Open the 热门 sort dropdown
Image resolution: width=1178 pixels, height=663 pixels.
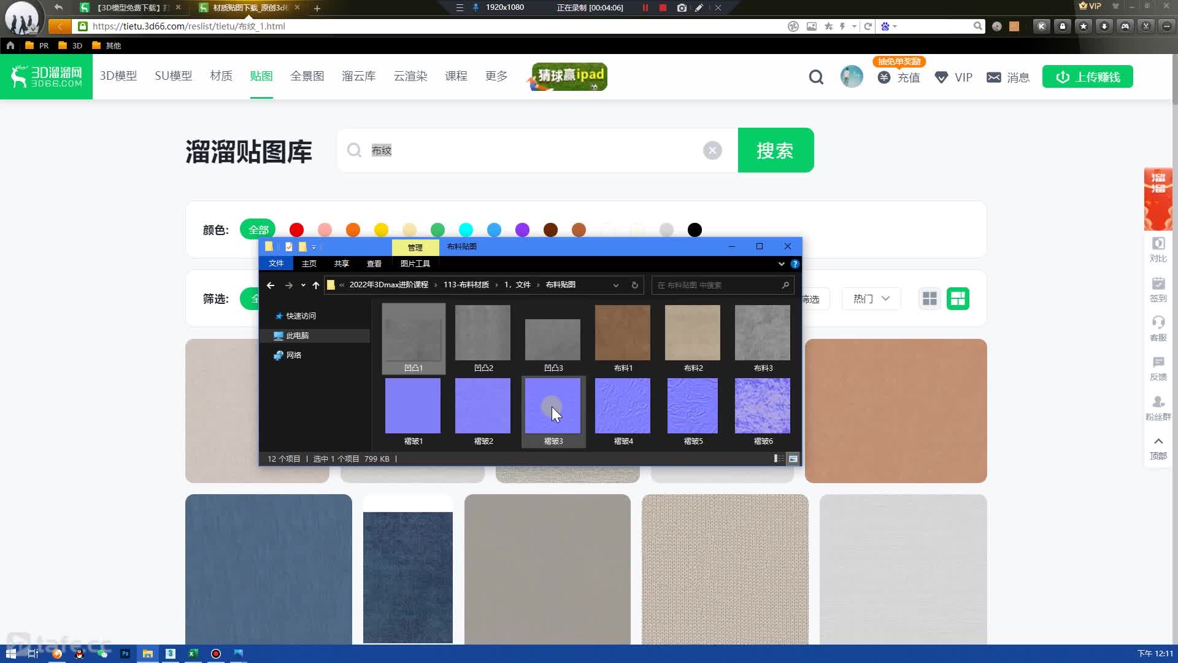[x=871, y=298]
